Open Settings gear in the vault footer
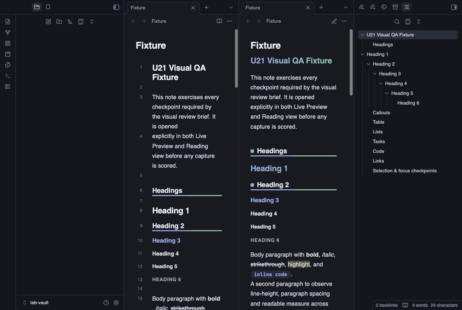462x310 pixels. pos(116,303)
